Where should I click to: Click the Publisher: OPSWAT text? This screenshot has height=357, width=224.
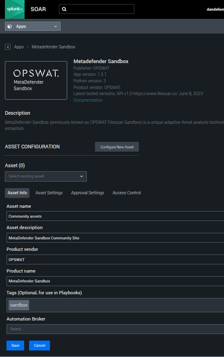[x=91, y=68]
